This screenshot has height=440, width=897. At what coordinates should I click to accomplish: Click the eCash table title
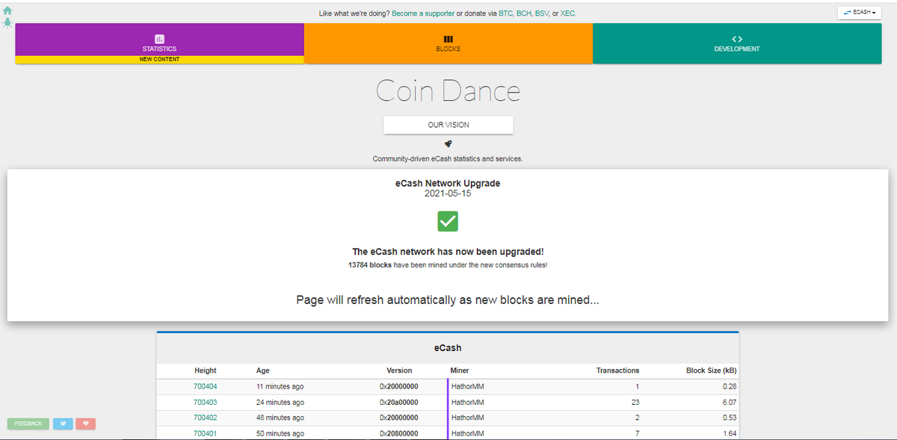pos(448,348)
